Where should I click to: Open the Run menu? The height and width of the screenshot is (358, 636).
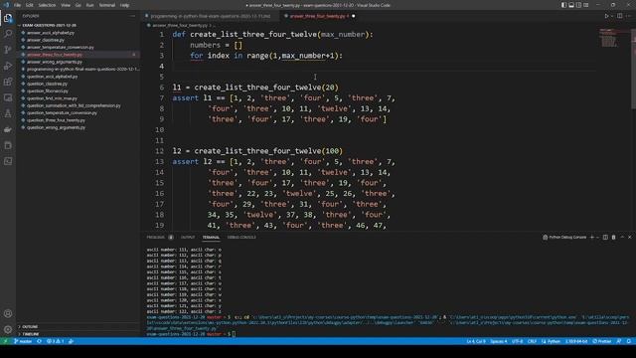click(x=89, y=5)
